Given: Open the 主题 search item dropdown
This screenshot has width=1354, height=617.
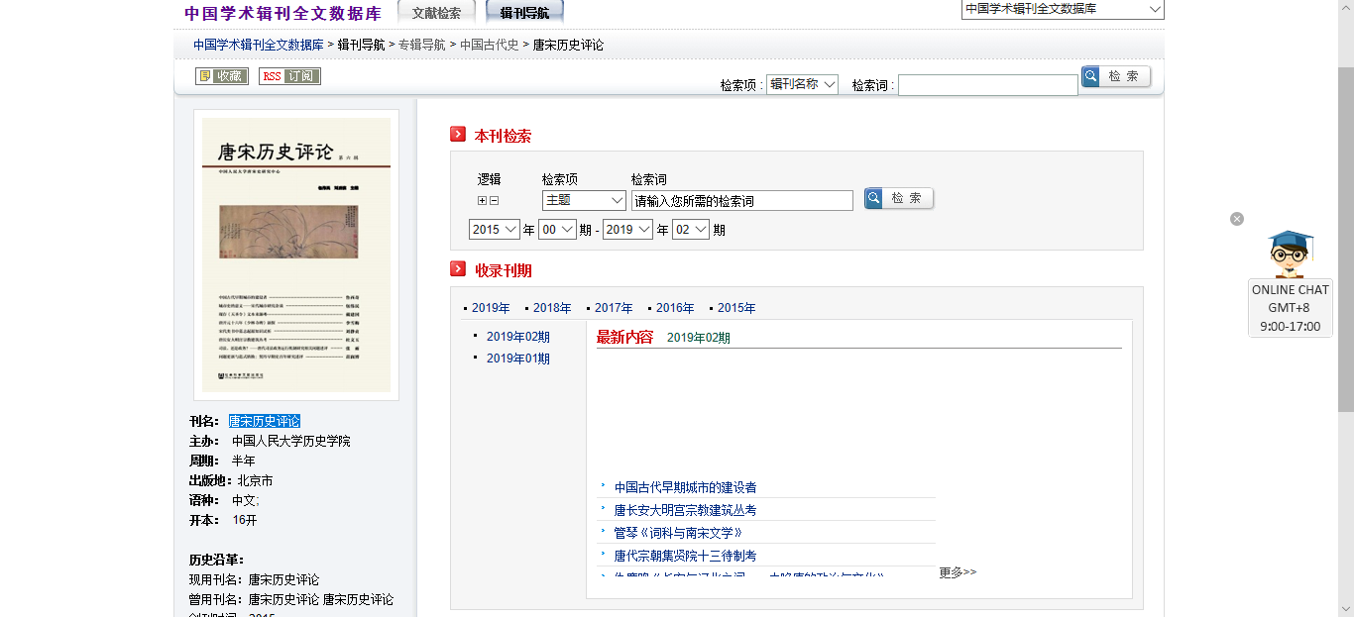Looking at the screenshot, I should 584,200.
